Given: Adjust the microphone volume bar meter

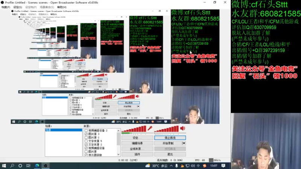Looking at the screenshot, I should pos(134,129).
